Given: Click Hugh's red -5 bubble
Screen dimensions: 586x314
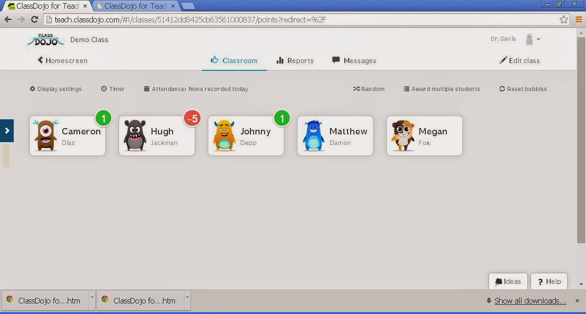Looking at the screenshot, I should (192, 118).
